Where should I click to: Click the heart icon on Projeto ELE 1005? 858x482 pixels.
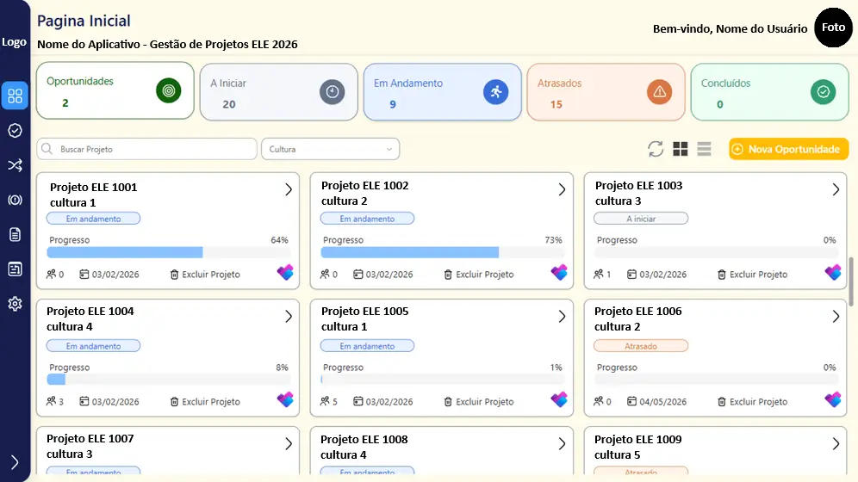(x=559, y=399)
